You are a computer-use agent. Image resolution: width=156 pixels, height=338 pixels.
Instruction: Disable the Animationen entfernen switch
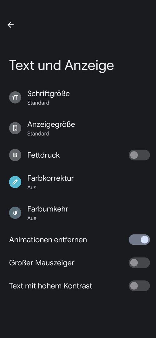coord(139,240)
